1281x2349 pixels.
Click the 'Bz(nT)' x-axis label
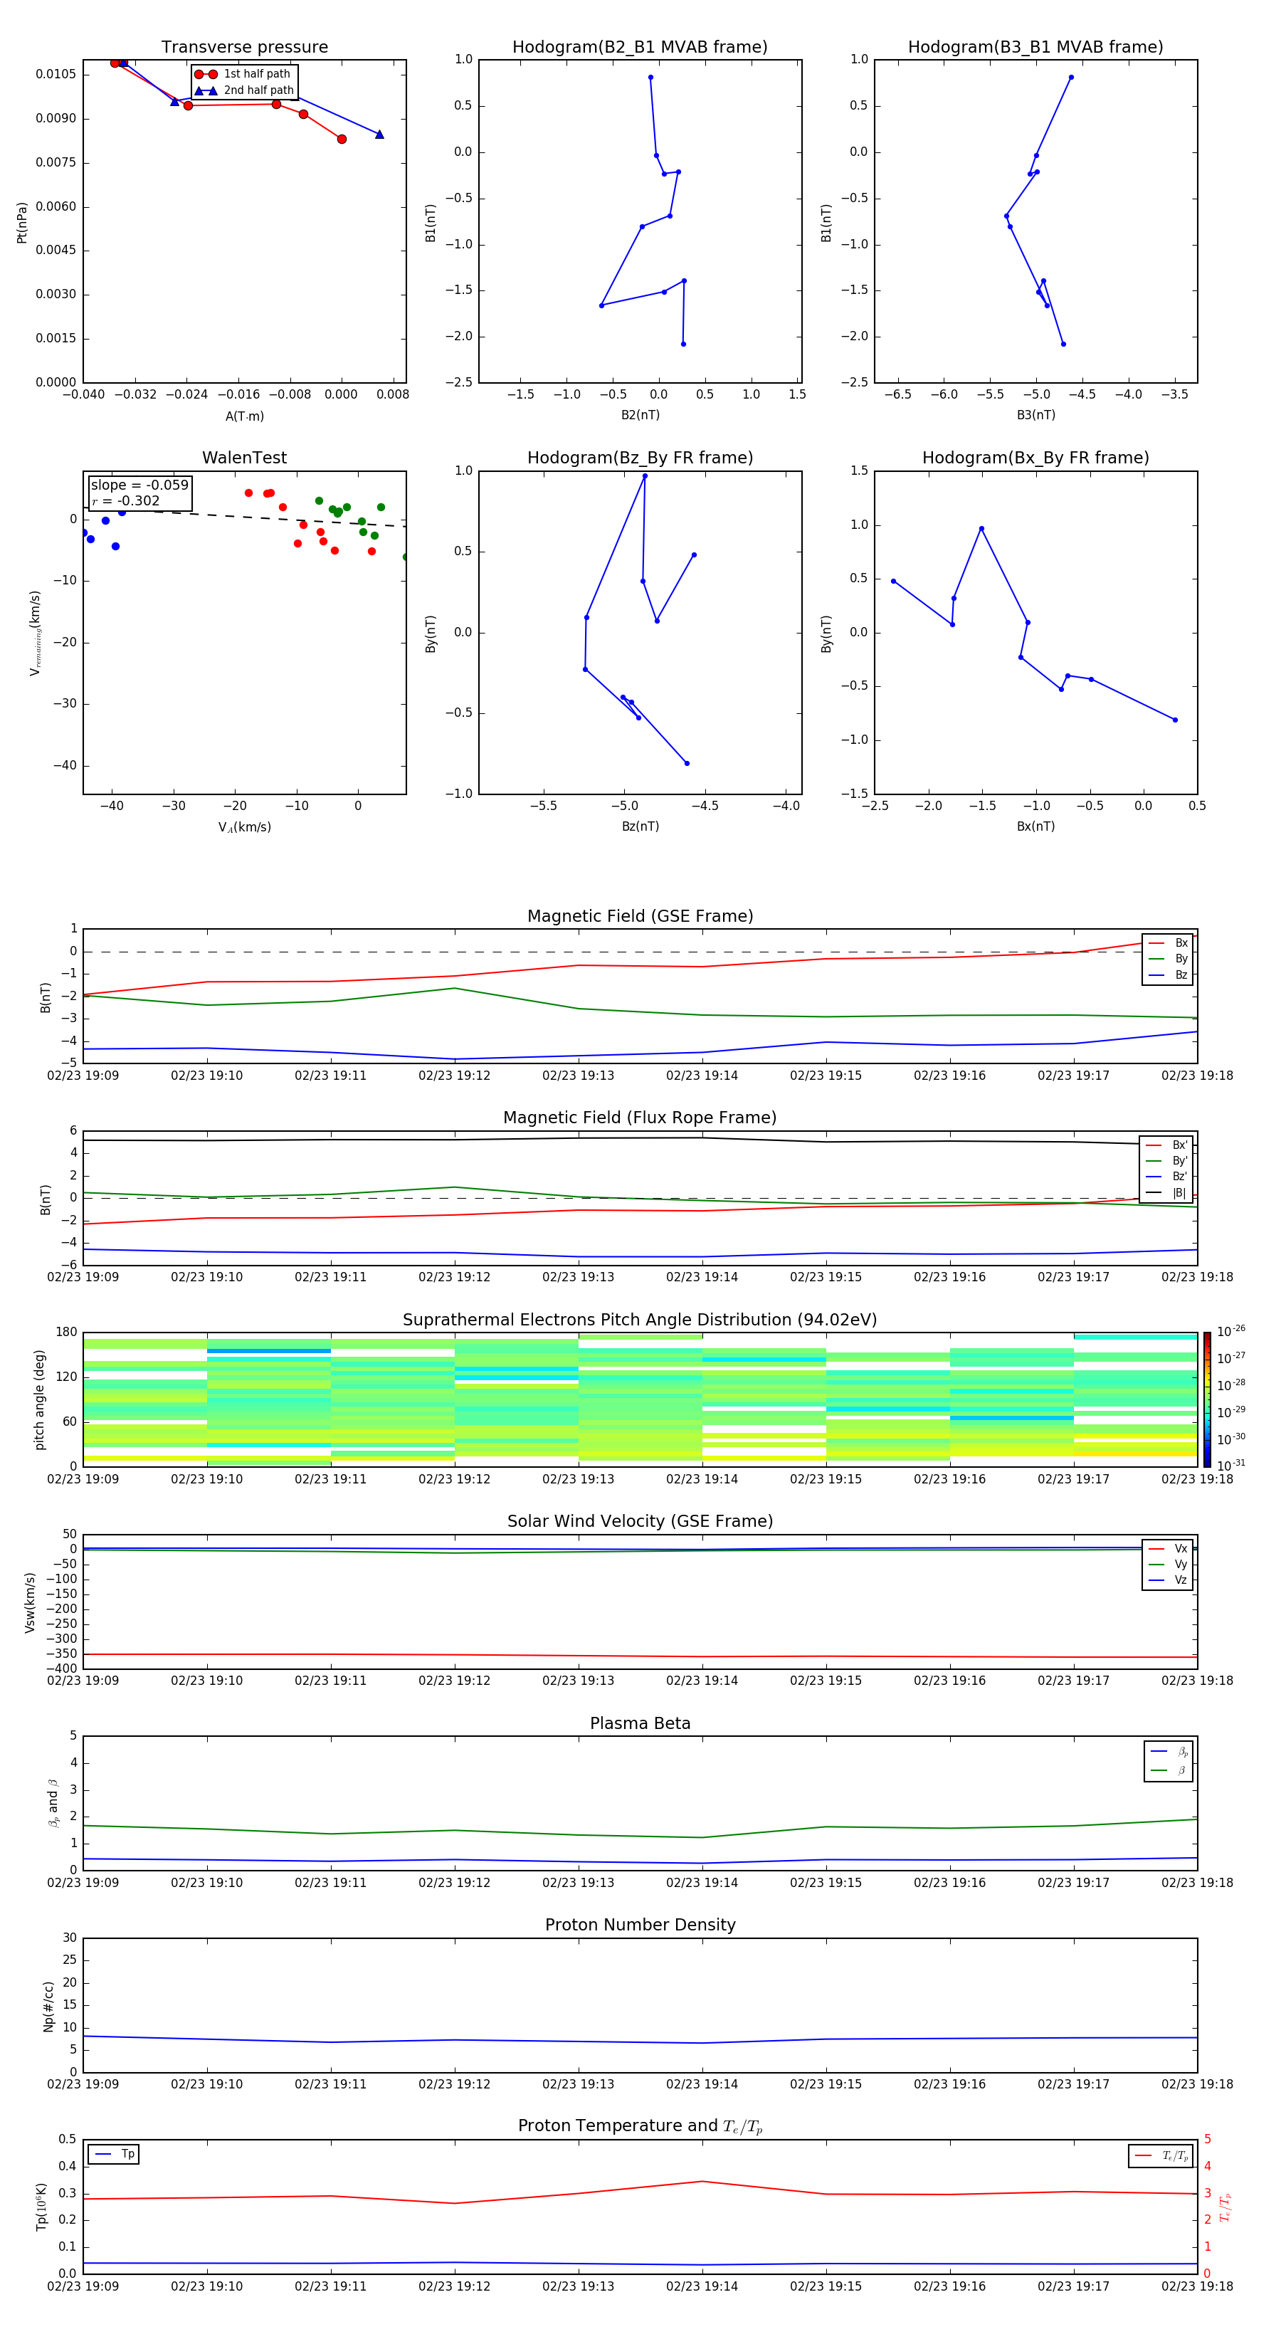click(640, 826)
